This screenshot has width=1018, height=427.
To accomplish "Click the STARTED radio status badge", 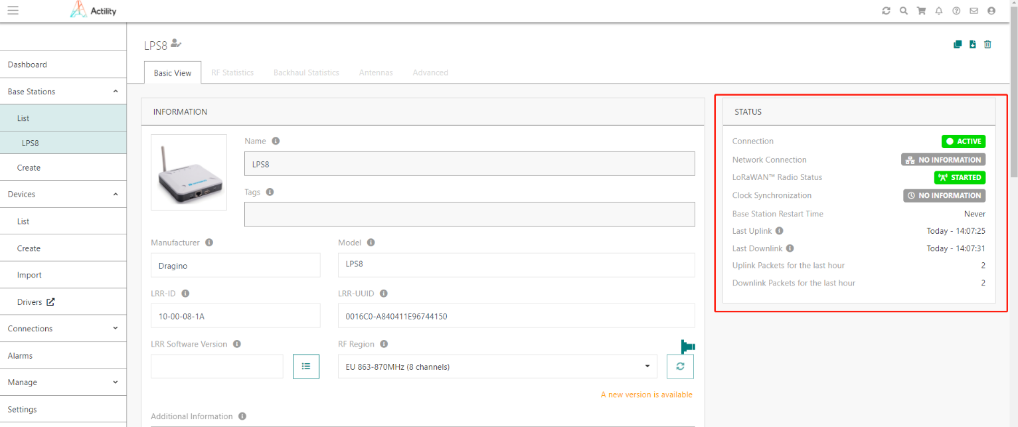I will (960, 177).
